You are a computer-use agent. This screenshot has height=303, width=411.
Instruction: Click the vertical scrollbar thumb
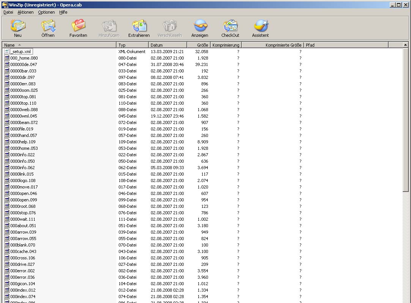(405, 120)
